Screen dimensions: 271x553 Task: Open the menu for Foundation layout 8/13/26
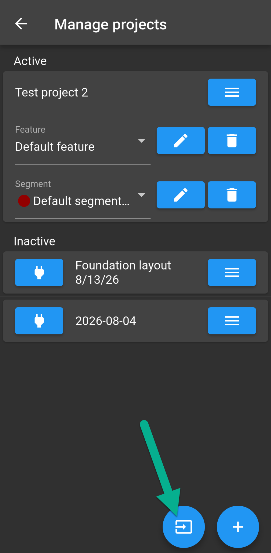[232, 272]
